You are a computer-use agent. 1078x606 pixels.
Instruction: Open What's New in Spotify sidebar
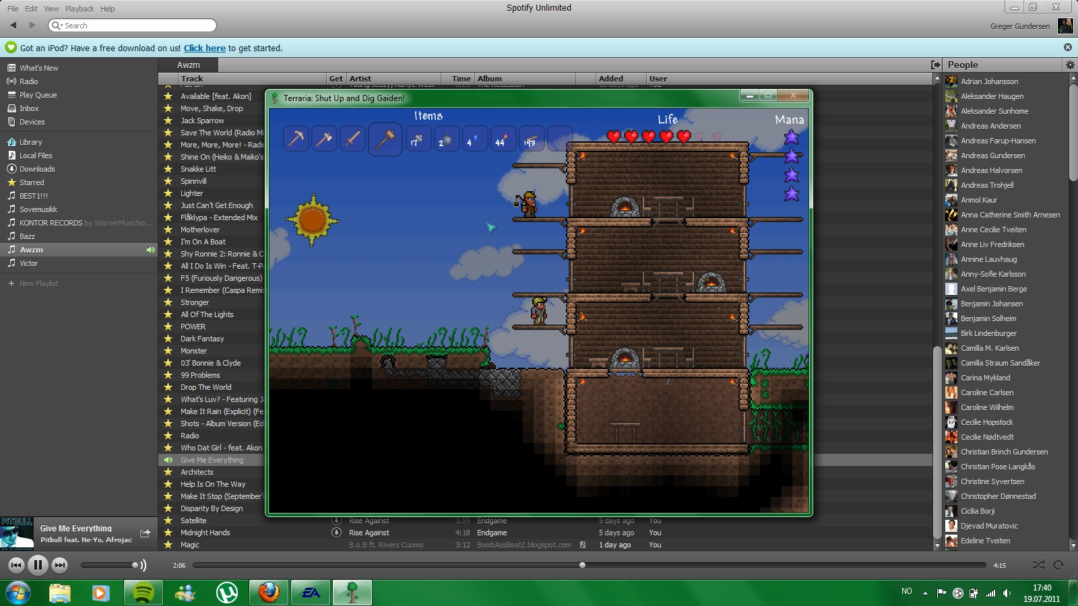[38, 68]
